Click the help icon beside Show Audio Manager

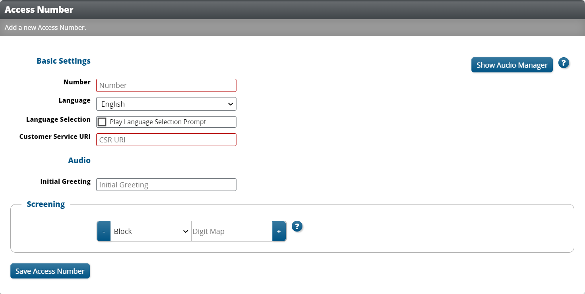point(564,63)
